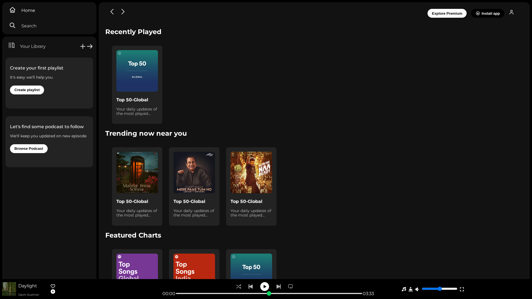Viewport: 532px width, 299px height.
Task: Click "We'll keep you updated on new episode"
Action: (48, 136)
